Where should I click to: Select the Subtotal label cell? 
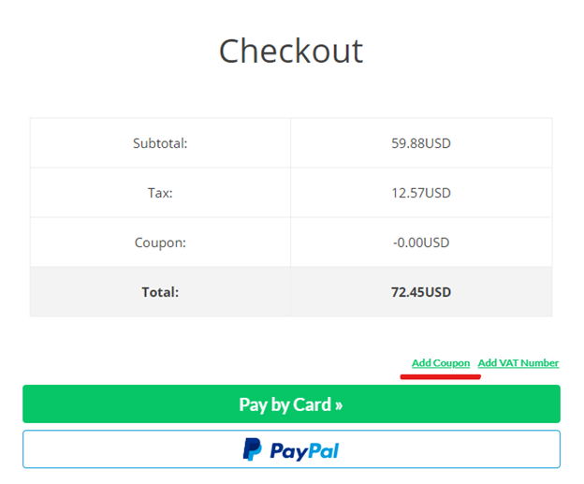pos(160,143)
